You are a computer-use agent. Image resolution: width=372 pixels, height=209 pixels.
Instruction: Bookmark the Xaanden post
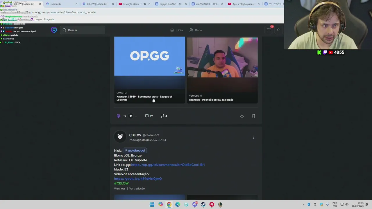pos(253,116)
